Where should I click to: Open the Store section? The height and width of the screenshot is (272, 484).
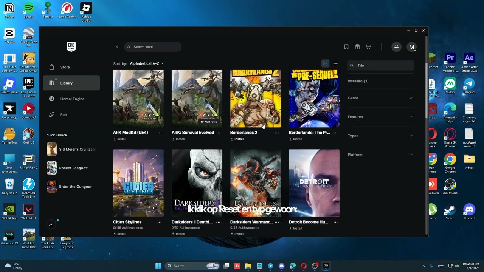pos(71,67)
